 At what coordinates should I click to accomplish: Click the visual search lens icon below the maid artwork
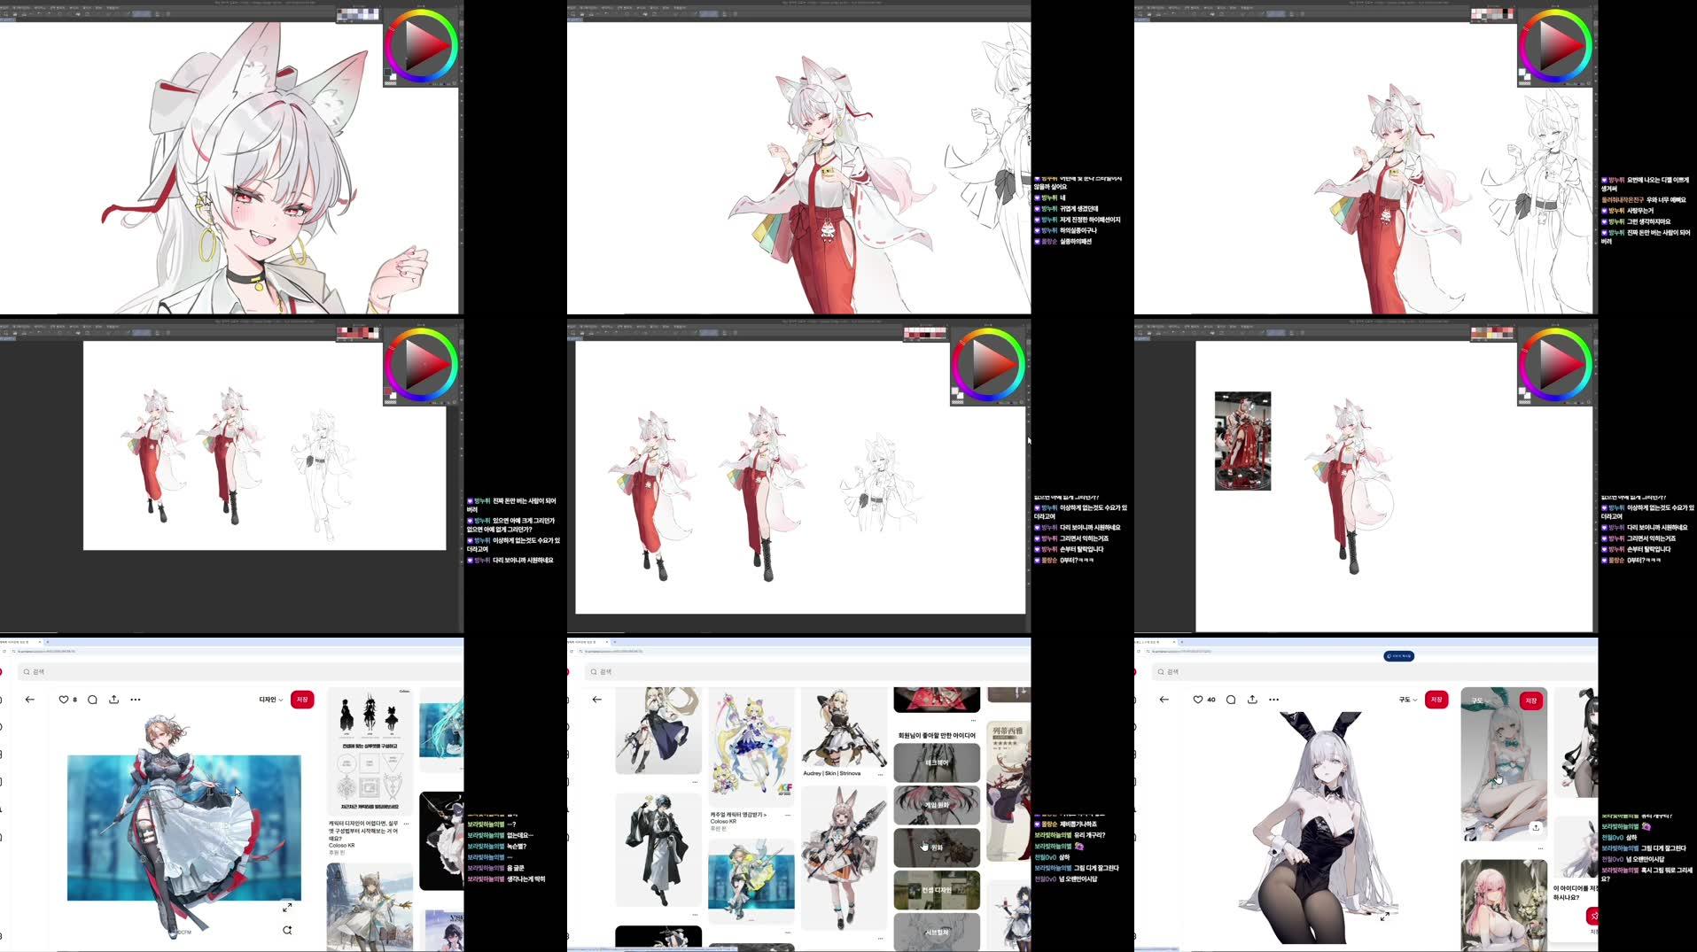click(x=286, y=930)
